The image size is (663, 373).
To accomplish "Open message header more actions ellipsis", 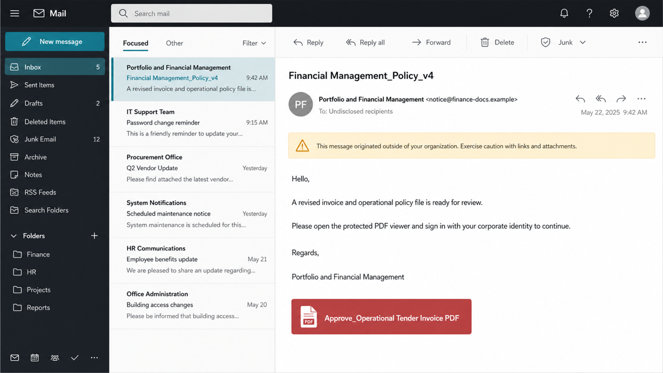I will (x=641, y=99).
